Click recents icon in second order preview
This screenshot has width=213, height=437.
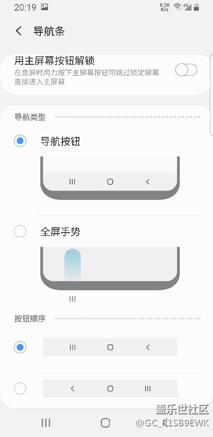(x=148, y=389)
